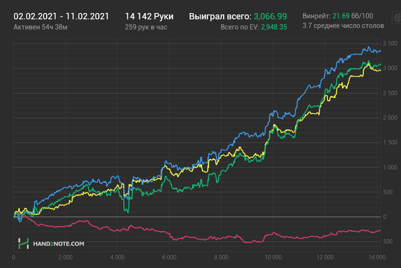Click the total winnings value 3,066.99

[270, 17]
